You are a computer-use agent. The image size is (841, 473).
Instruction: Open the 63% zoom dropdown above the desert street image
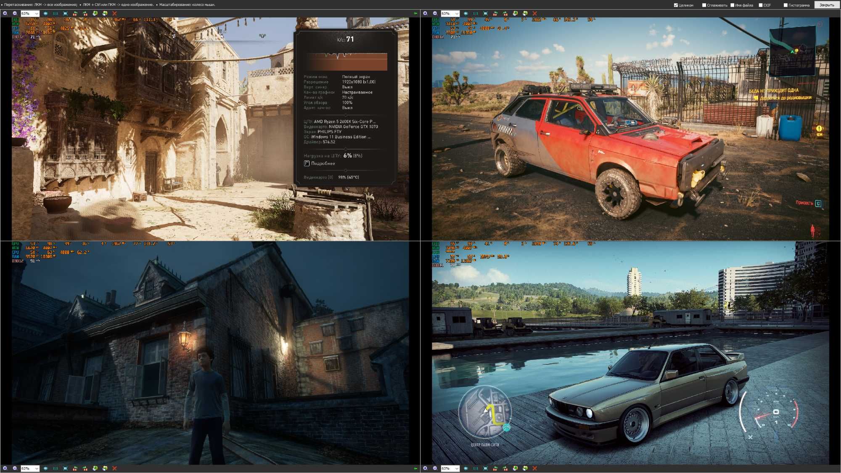click(x=30, y=13)
